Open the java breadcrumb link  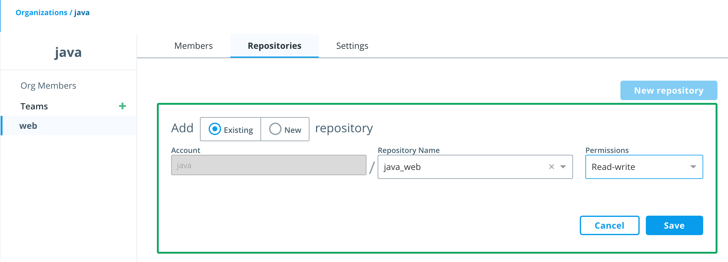pos(82,13)
